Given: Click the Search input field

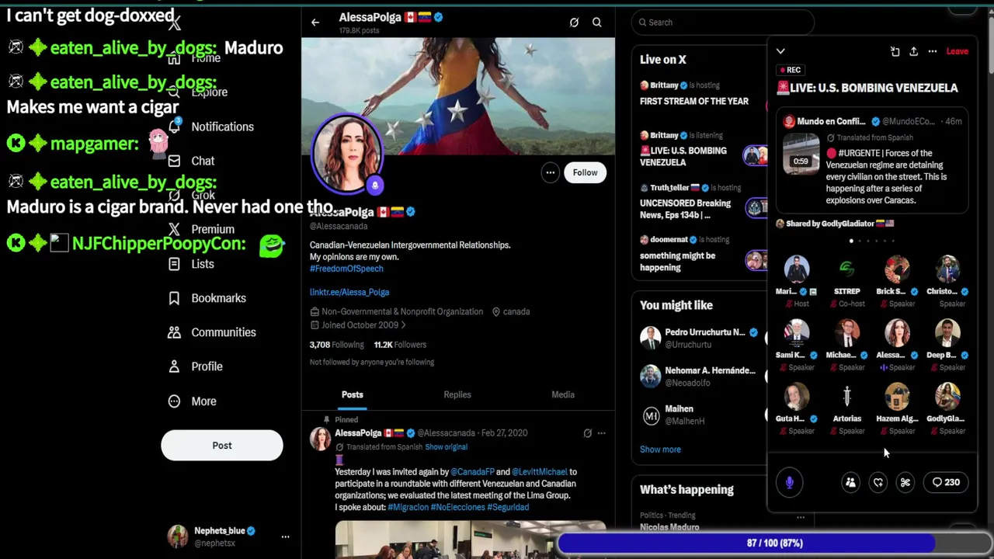Looking at the screenshot, I should (722, 23).
